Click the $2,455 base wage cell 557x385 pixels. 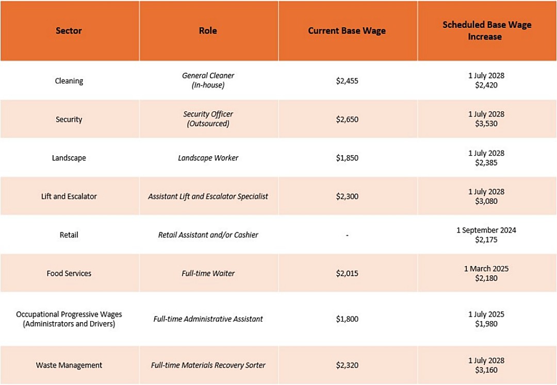[347, 81]
